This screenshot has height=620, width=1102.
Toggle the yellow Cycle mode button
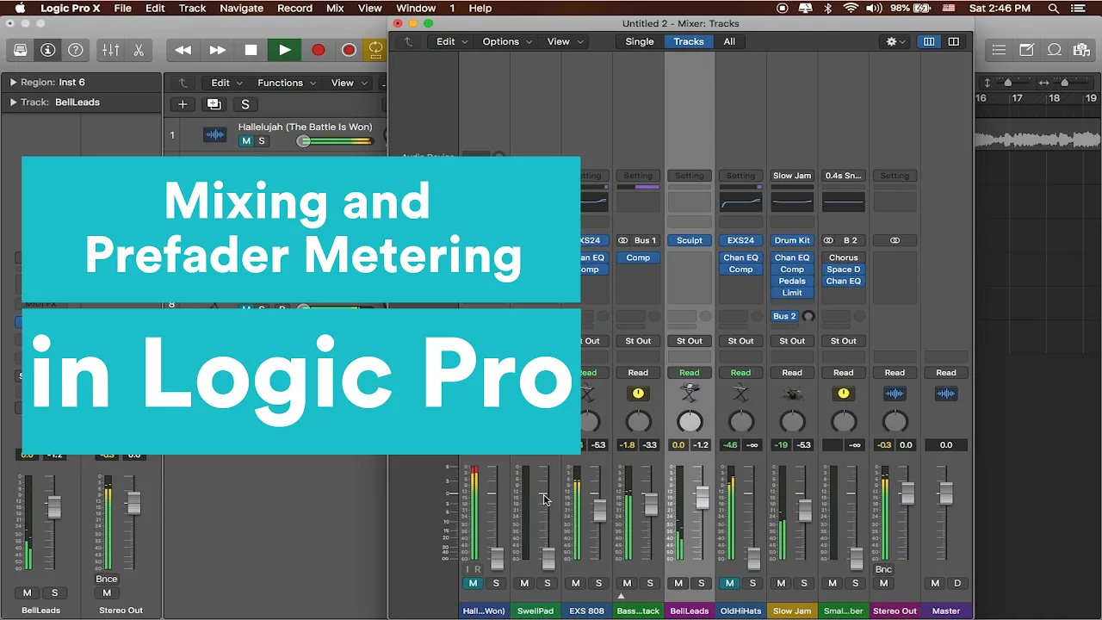376,50
